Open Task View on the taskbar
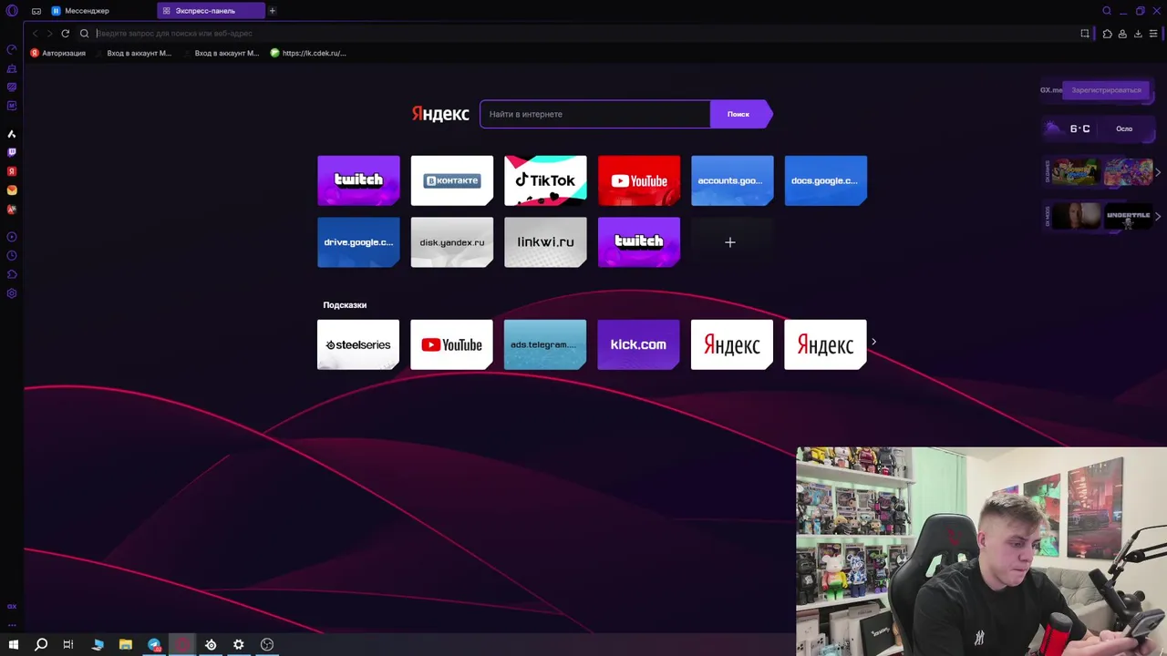Screen dimensions: 1167x656 click(68, 644)
